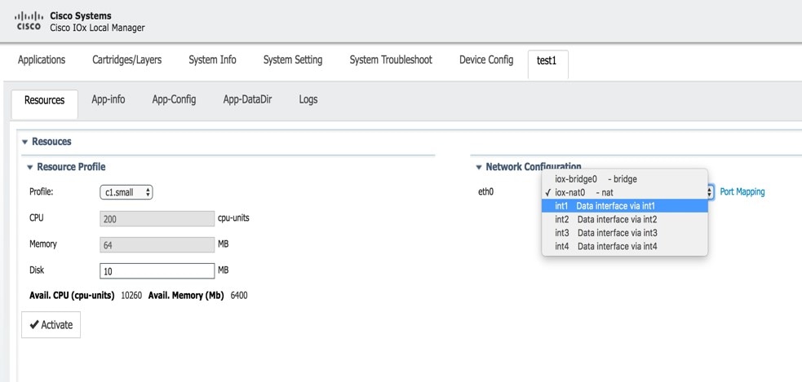This screenshot has width=802, height=382.
Task: Select int2 Data interface option
Action: pos(624,219)
